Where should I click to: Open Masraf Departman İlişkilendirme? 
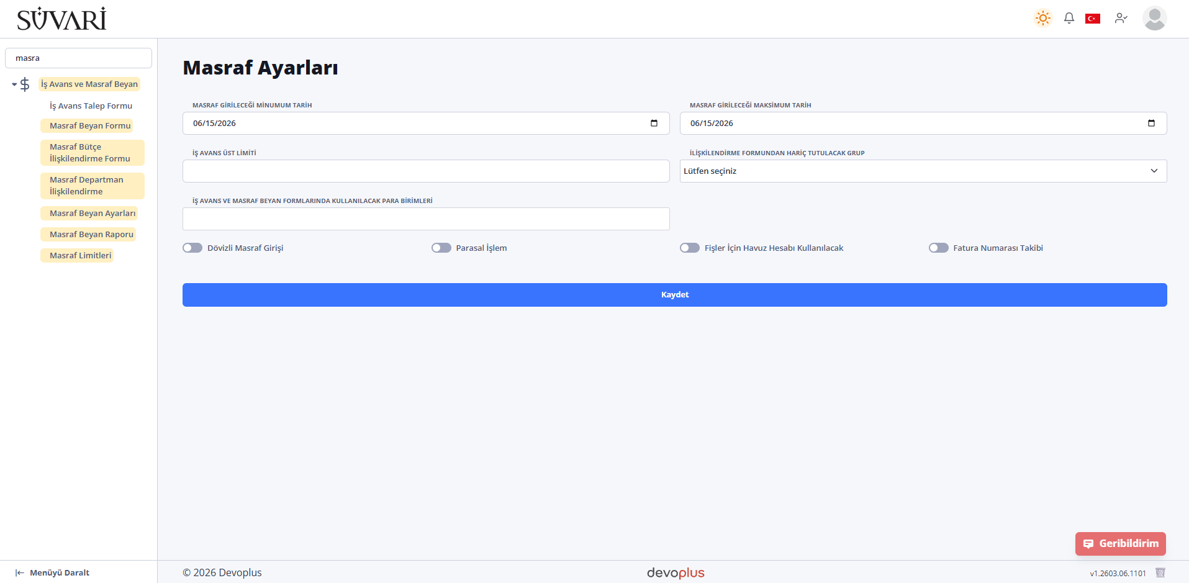click(x=92, y=186)
